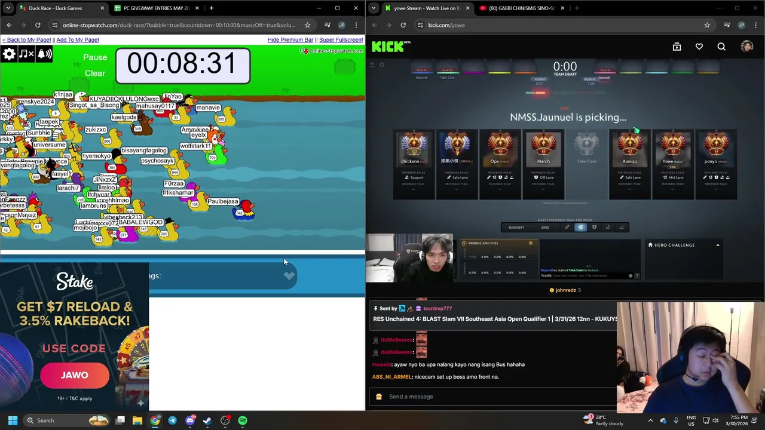Click the Add To My Page link
Viewport: 765px width, 430px height.
click(78, 40)
